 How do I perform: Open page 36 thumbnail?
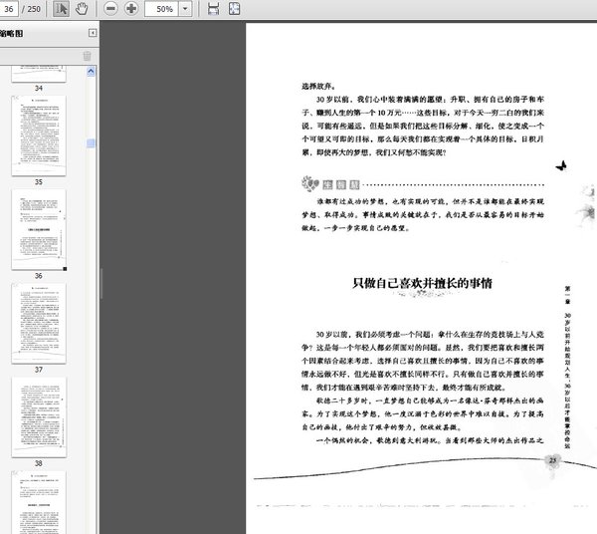coord(39,229)
